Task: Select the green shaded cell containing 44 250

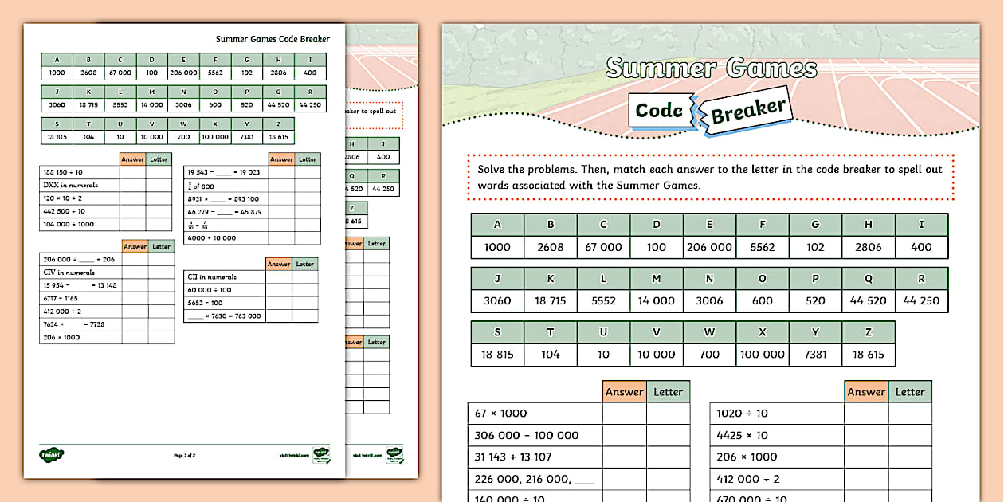Action: (x=922, y=300)
